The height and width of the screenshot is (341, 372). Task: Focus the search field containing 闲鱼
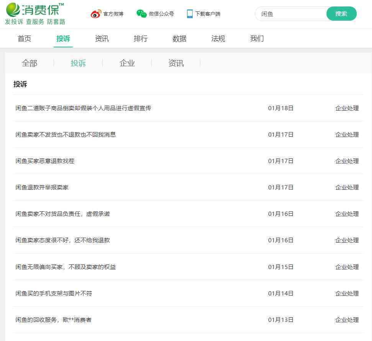(291, 14)
